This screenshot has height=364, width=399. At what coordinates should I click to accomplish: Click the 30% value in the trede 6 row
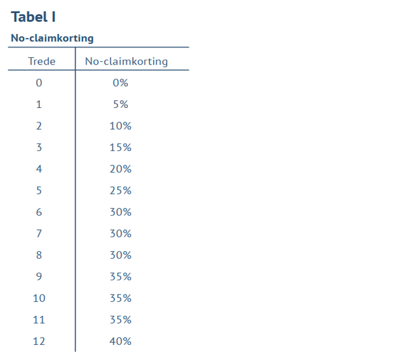[x=120, y=212]
